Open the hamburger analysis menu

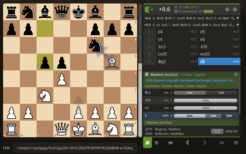coord(236,143)
